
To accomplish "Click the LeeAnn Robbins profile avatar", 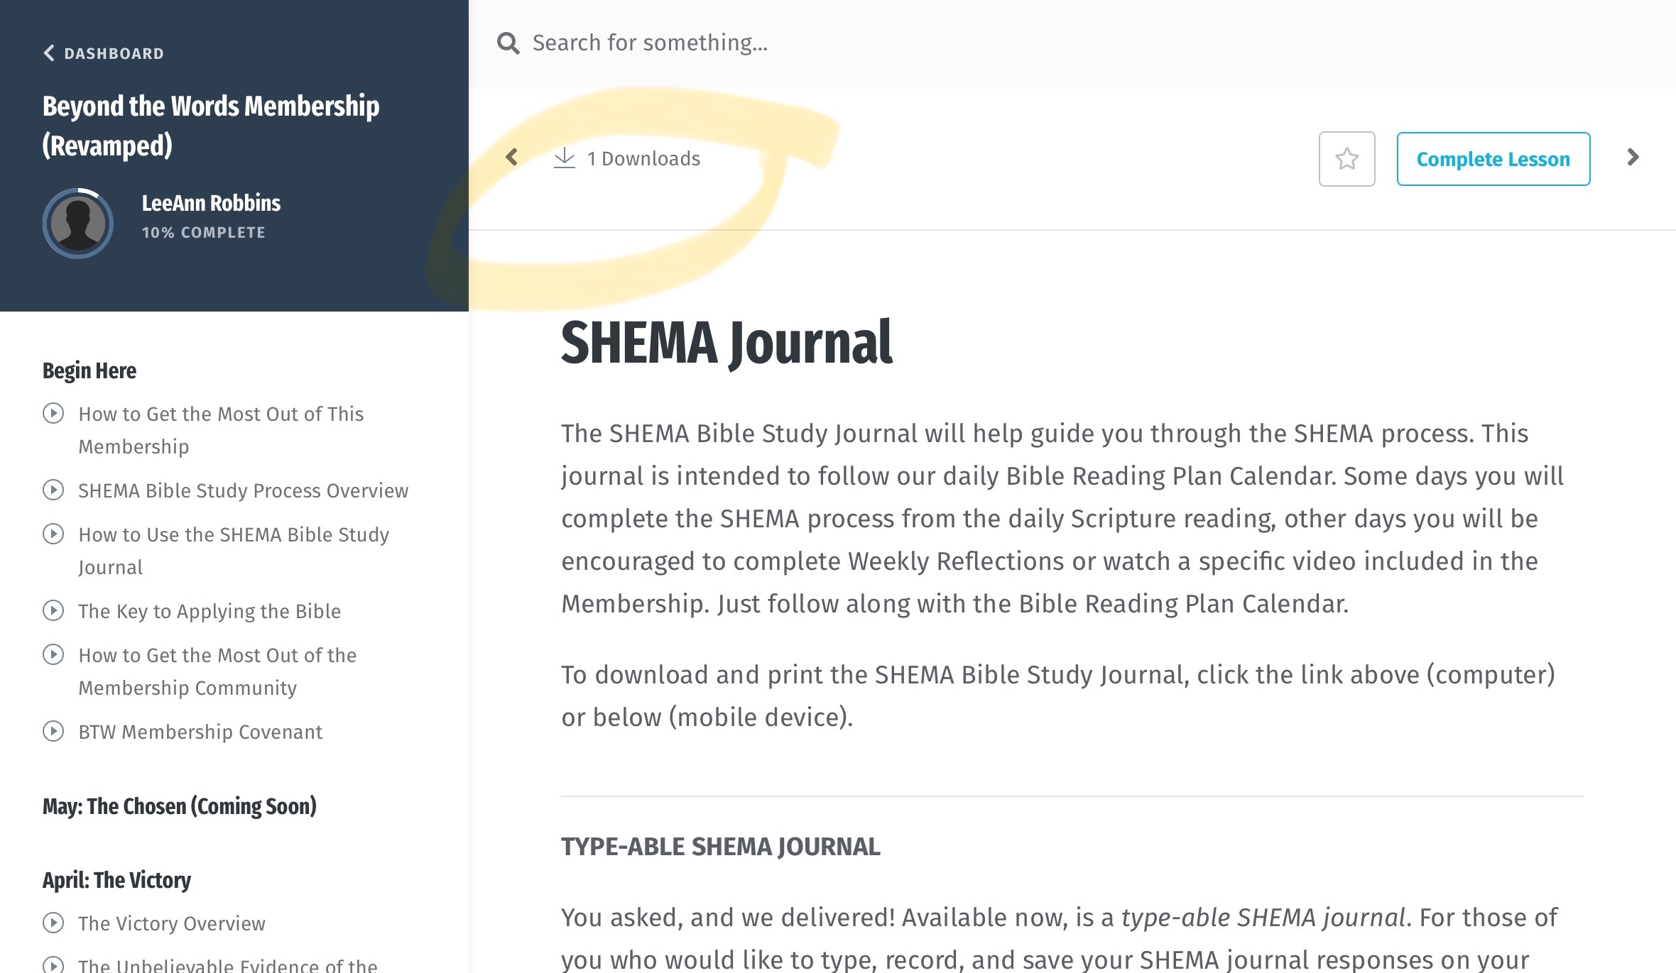I will 78,223.
